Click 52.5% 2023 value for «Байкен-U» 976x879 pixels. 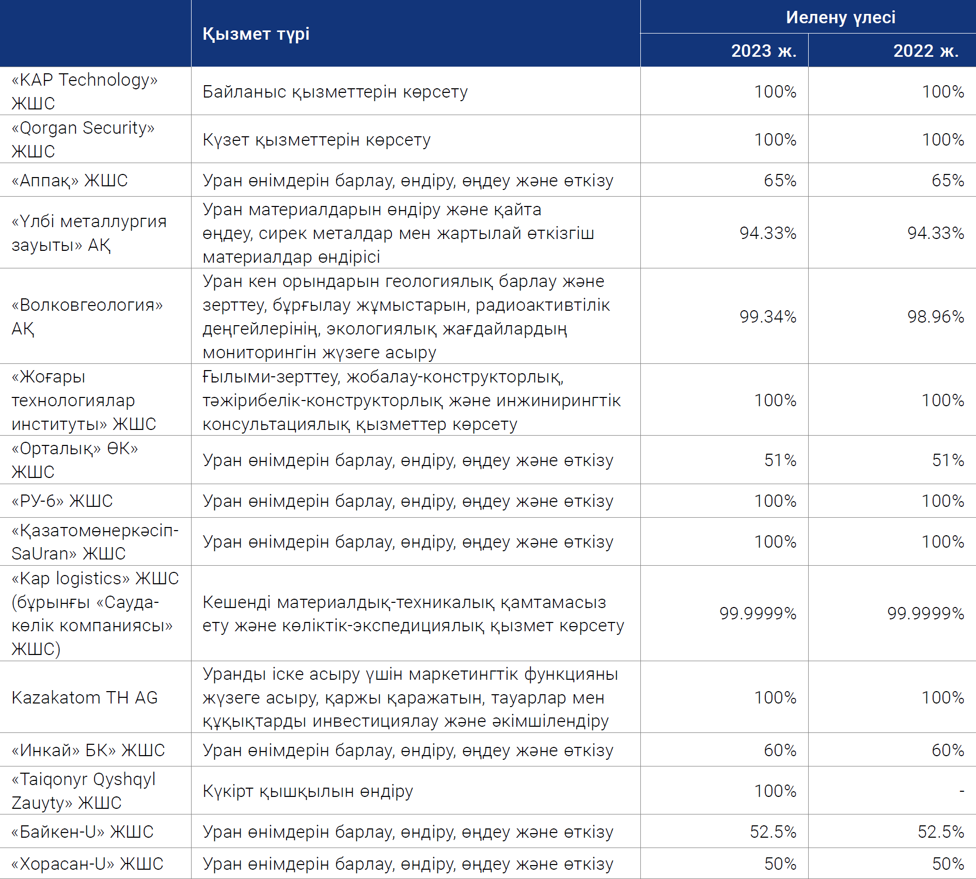tap(773, 832)
